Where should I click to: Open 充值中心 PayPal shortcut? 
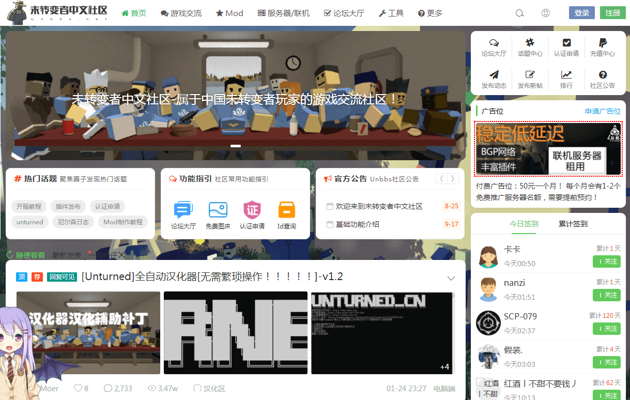pyautogui.click(x=603, y=47)
